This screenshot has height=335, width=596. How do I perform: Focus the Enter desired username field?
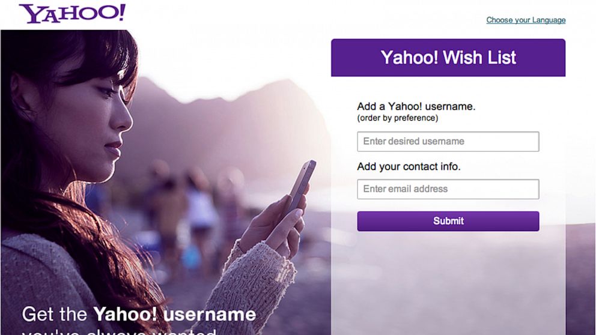448,141
